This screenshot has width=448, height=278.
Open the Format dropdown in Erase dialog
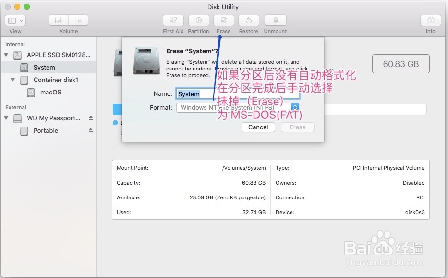[x=238, y=107]
